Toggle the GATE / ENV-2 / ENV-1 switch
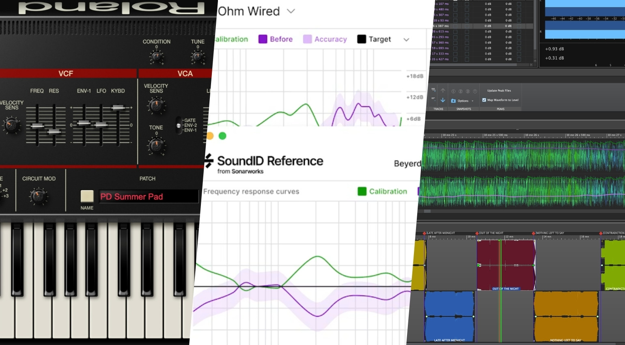The image size is (625, 345). [x=179, y=125]
